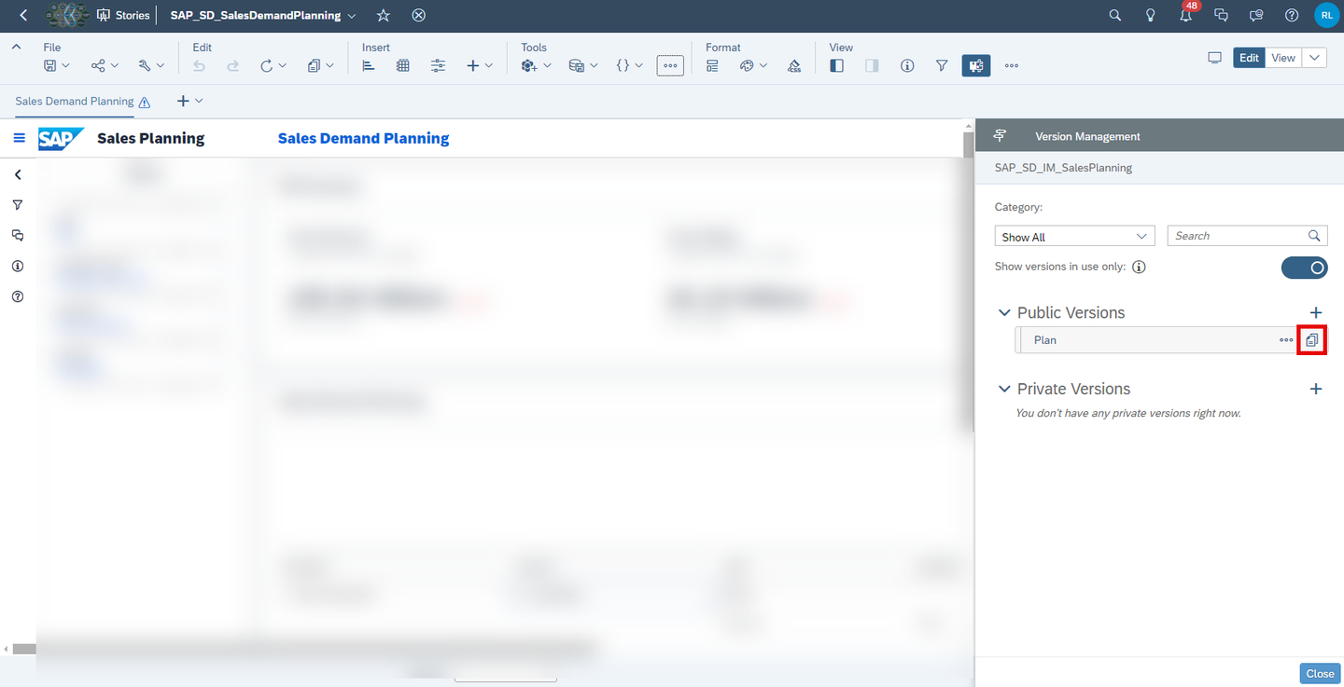
Task: Mark story as favorite with star icon
Action: click(x=384, y=15)
